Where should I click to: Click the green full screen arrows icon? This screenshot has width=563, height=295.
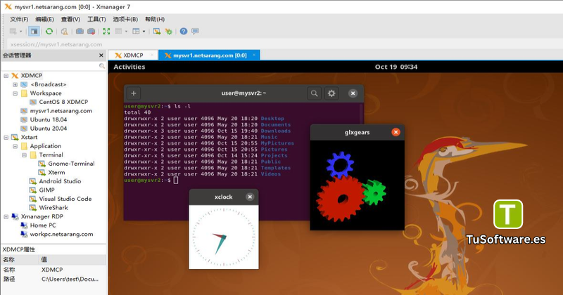(107, 32)
